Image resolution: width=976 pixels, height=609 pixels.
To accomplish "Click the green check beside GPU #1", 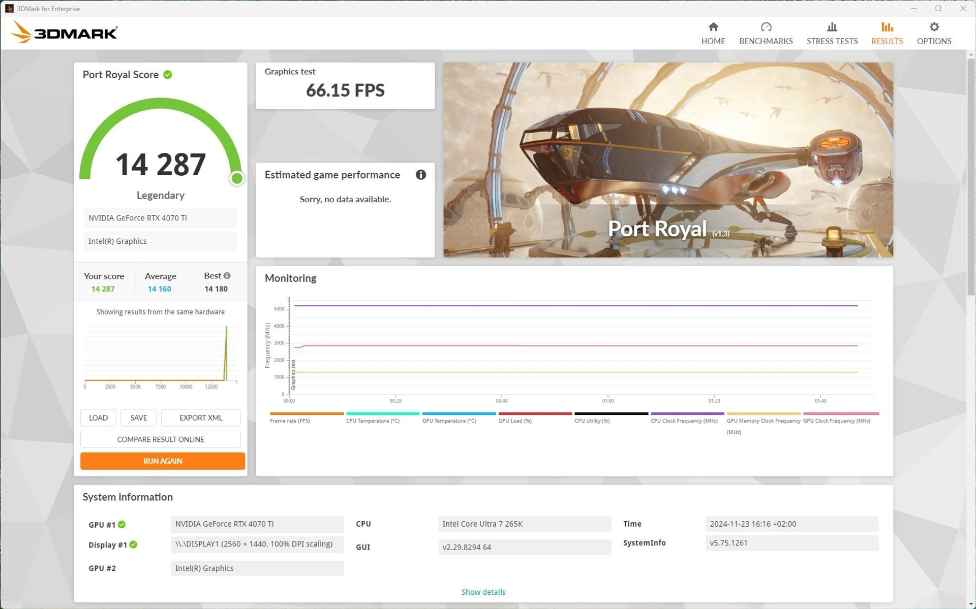I will pyautogui.click(x=121, y=524).
